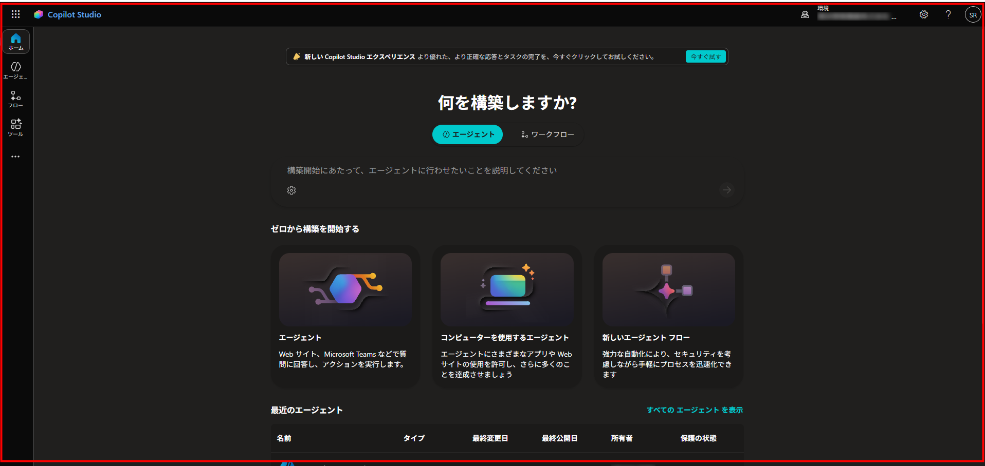Click the environment icon in header

[805, 15]
